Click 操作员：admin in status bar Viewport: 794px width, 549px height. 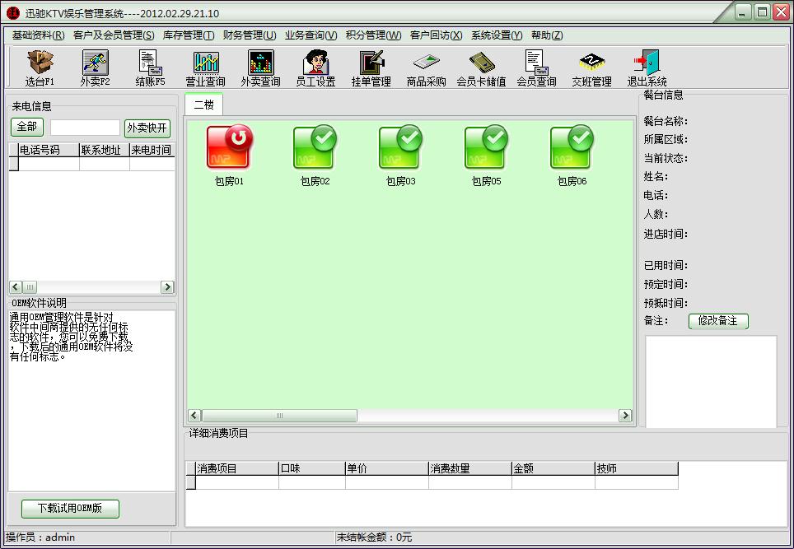[x=40, y=537]
